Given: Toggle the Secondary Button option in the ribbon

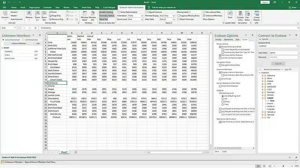Looking at the screenshot, I should [107, 16].
